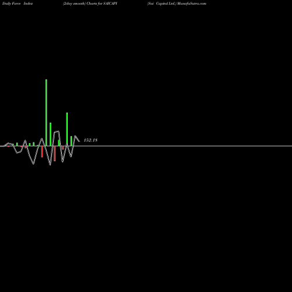
Task: Click the 152.18 force index value label
Action: point(91,140)
